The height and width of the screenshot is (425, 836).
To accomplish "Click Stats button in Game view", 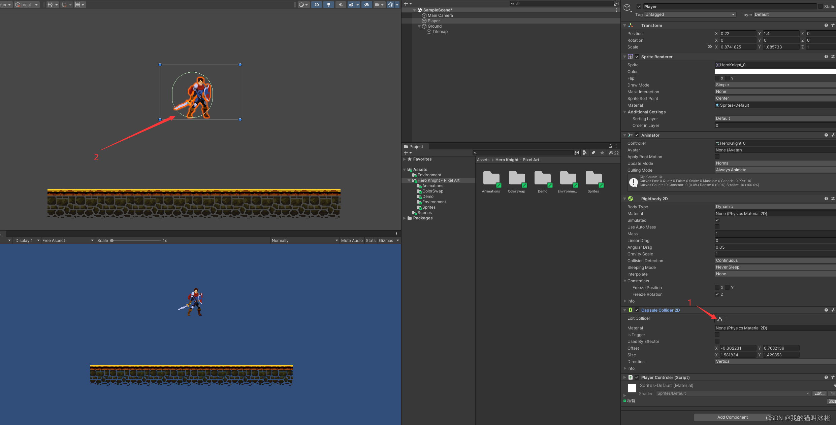I will [x=371, y=240].
